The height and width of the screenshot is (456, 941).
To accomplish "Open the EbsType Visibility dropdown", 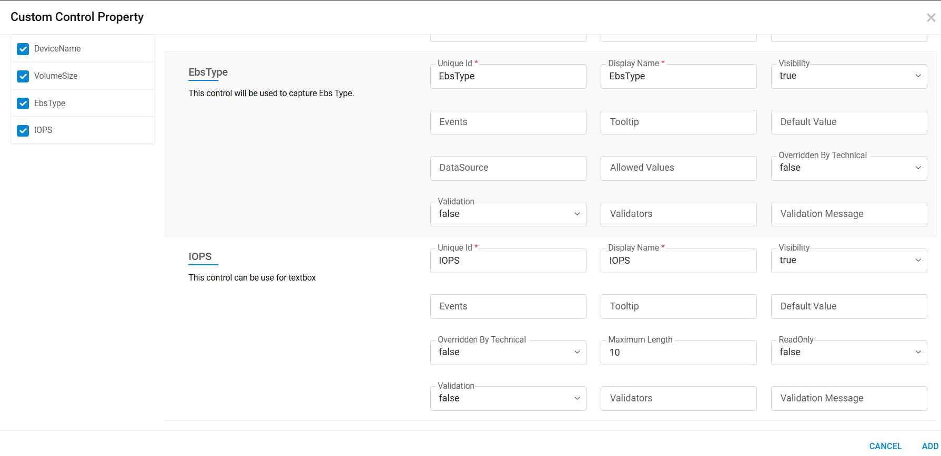I will (x=848, y=76).
